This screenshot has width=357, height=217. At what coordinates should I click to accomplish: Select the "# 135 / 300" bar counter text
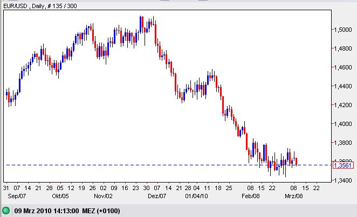point(62,6)
